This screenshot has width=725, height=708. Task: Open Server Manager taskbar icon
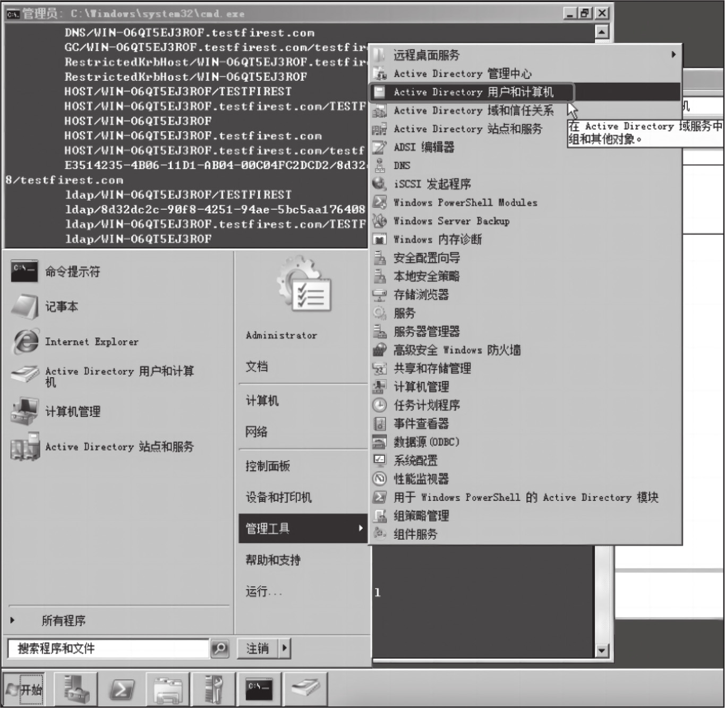coord(76,689)
